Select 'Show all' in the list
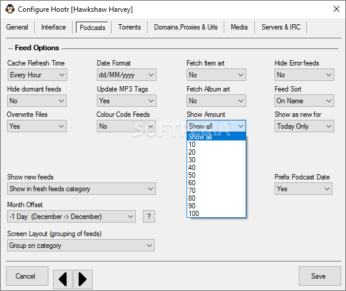This screenshot has width=346, height=291. (216, 137)
